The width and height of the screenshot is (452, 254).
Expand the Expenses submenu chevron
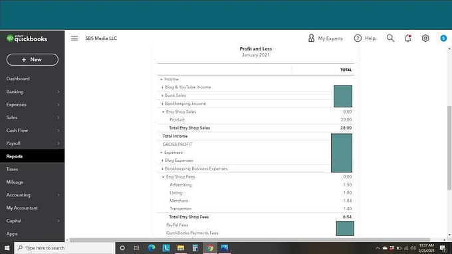(x=58, y=104)
